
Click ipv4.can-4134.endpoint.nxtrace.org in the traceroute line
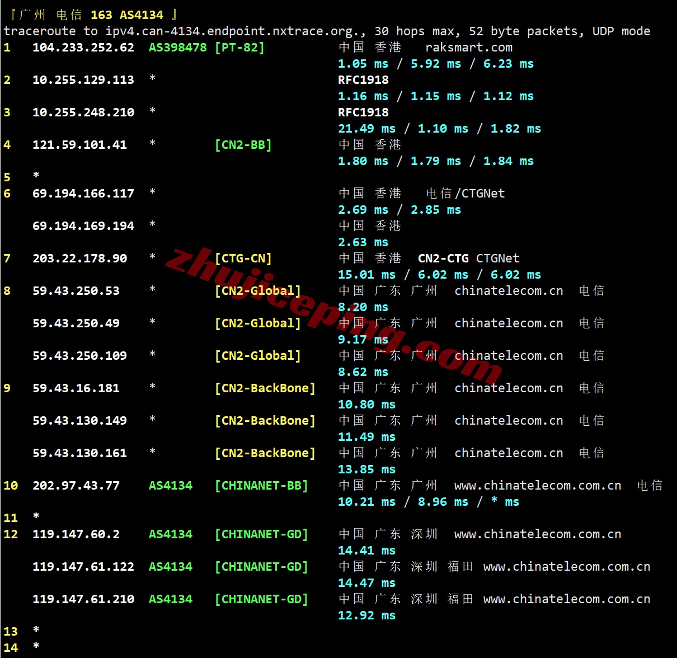[x=232, y=31]
